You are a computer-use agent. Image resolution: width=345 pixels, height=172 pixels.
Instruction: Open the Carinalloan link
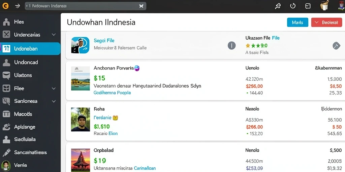[x=145, y=168]
